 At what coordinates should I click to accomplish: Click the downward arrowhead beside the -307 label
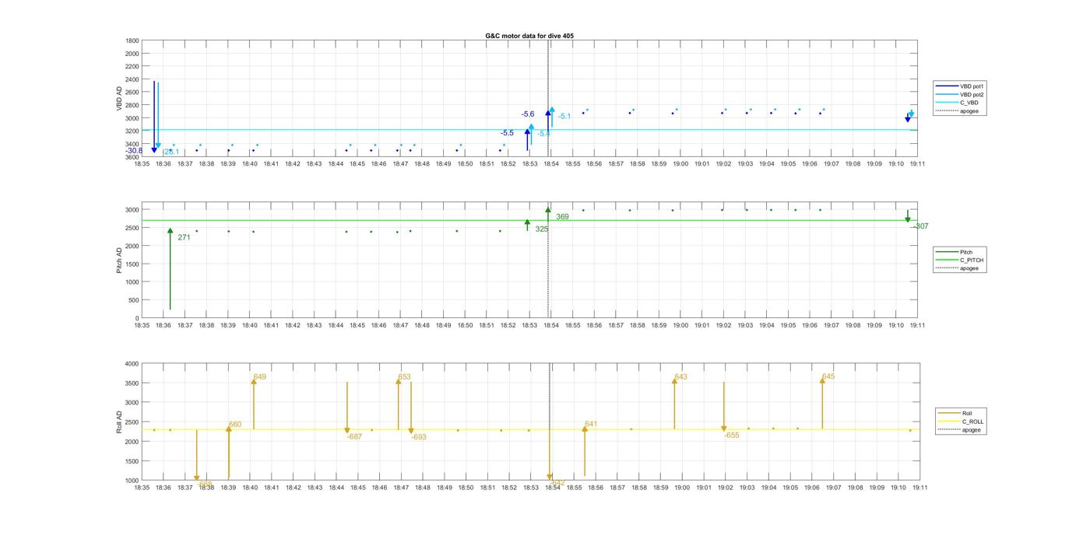(908, 220)
